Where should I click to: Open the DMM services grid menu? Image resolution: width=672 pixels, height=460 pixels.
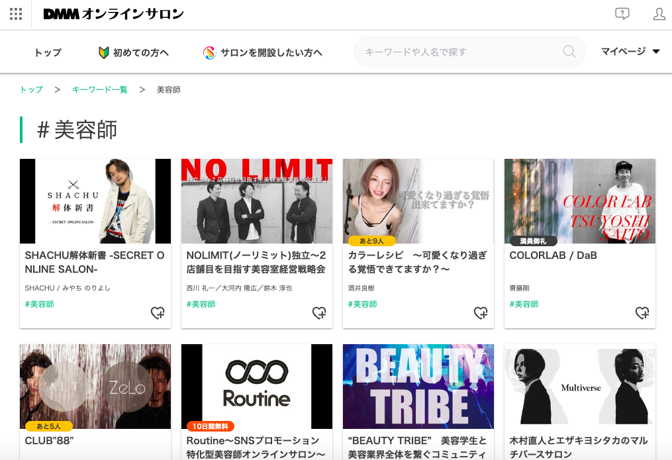click(16, 14)
